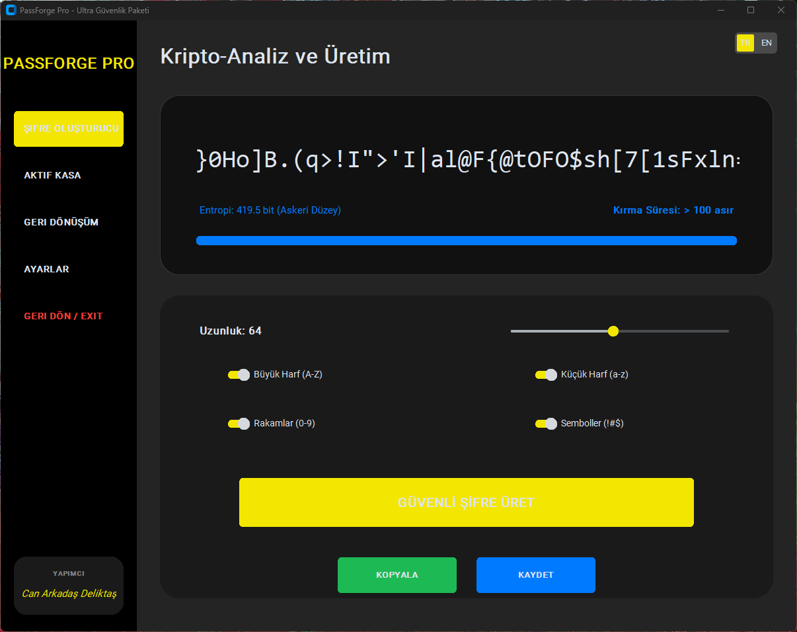Click the green KOPYALA button

397,575
